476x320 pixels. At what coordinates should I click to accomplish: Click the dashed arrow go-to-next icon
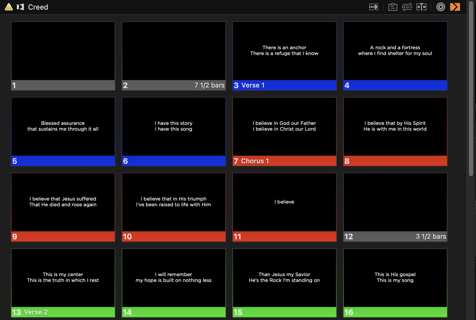373,7
